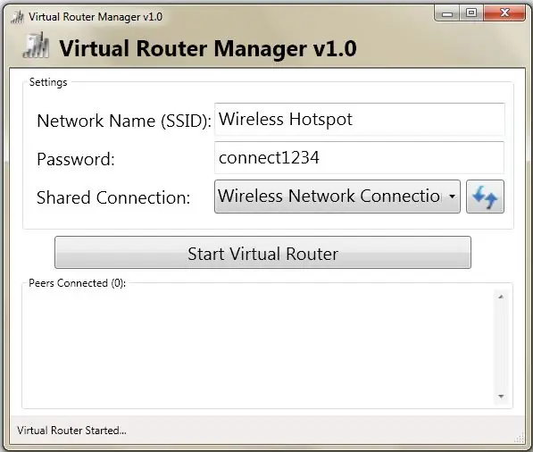This screenshot has height=452, width=533.
Task: Click the Virtual Router Started status text
Action: [x=71, y=431]
